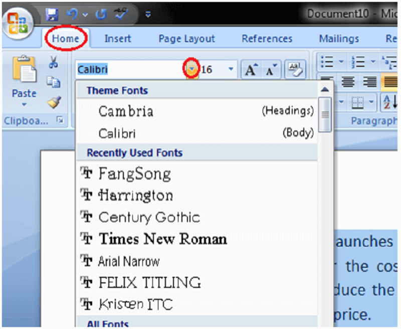
Task: Select the Format Painter brush
Action: [x=54, y=102]
